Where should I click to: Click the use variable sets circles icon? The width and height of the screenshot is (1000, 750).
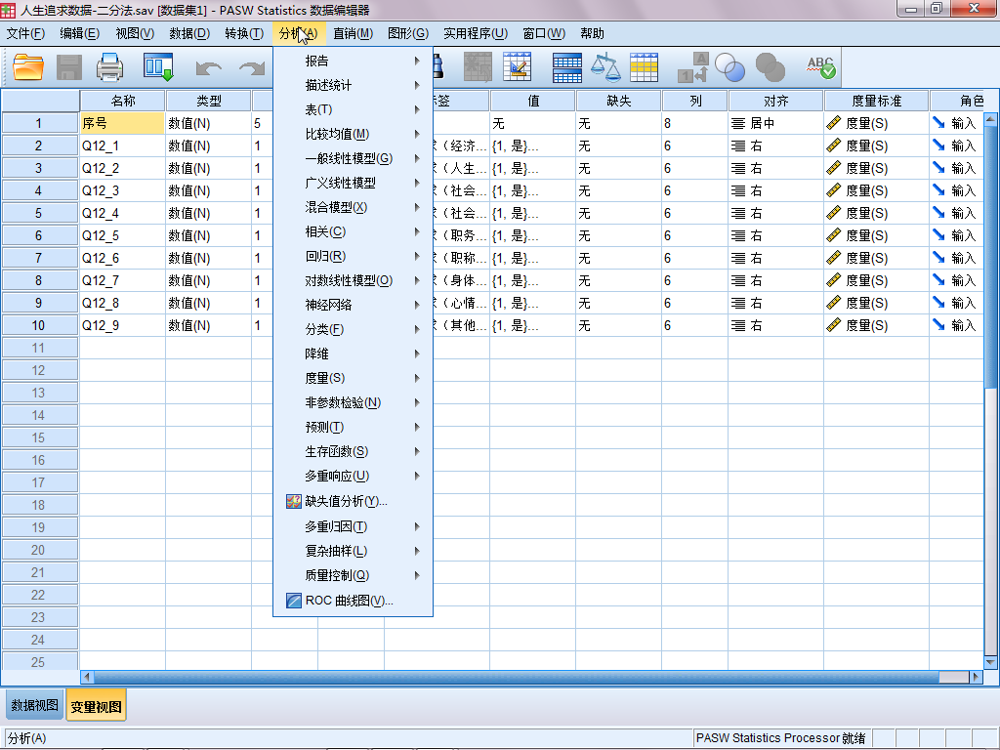[x=729, y=67]
